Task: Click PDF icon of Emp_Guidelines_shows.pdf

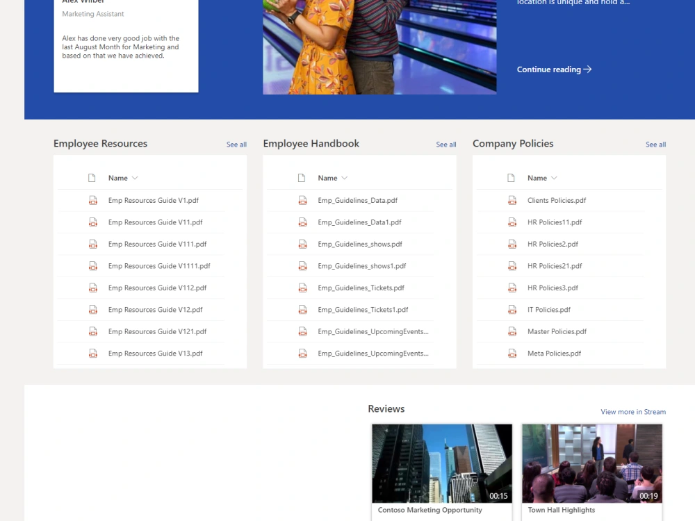Action: click(302, 244)
